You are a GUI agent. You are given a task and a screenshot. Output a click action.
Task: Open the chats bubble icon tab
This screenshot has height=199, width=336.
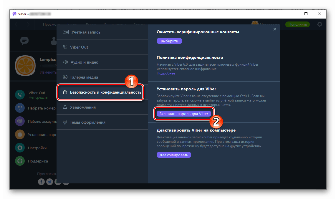[24, 41]
